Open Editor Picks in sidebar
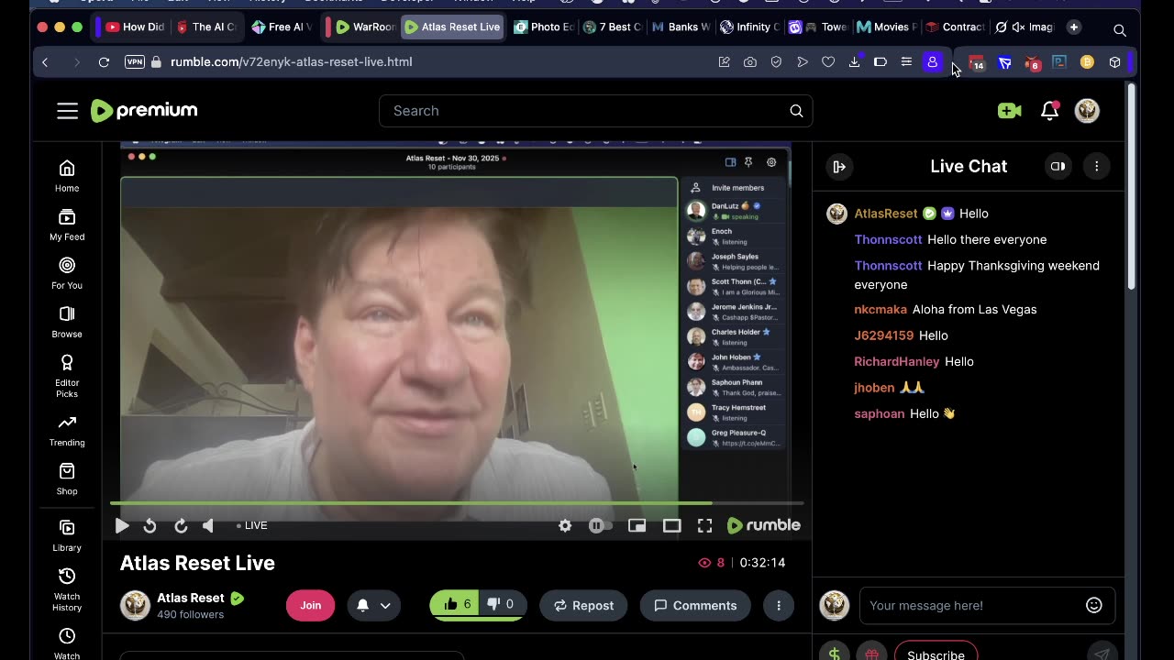Image resolution: width=1174 pixels, height=660 pixels. click(67, 376)
